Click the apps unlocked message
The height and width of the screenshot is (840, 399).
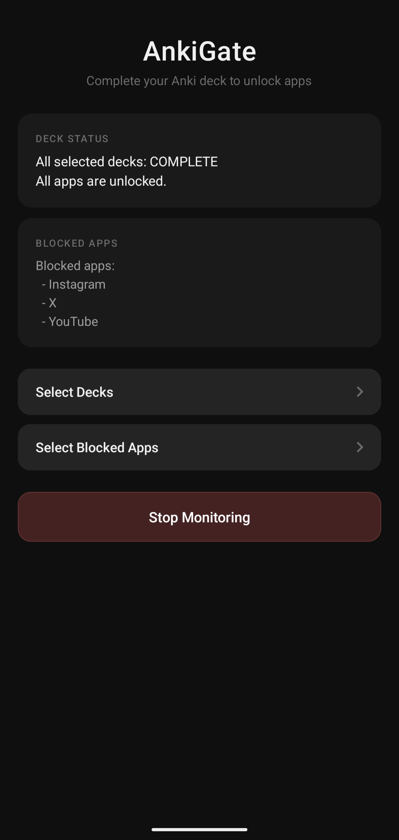(x=101, y=181)
